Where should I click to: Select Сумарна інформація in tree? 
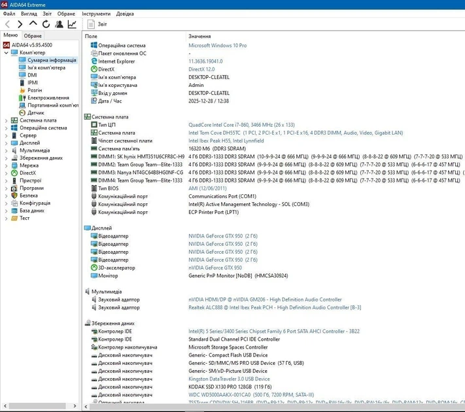click(52, 60)
